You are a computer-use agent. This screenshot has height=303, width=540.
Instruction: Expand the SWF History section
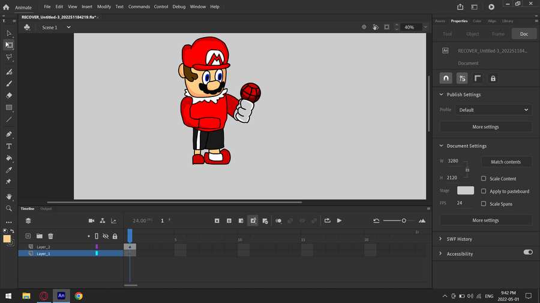click(x=440, y=239)
